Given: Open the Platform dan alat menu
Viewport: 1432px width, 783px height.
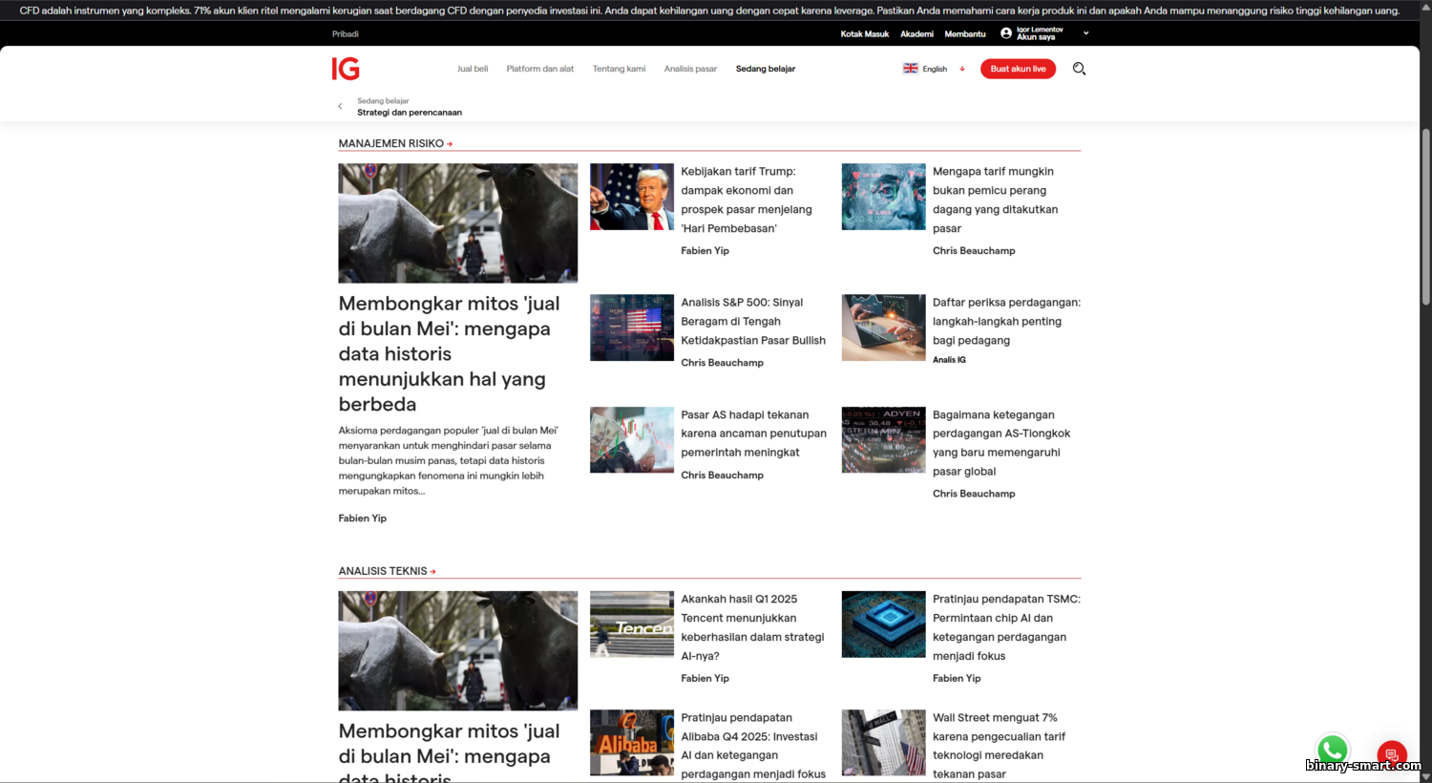Looking at the screenshot, I should [x=540, y=69].
